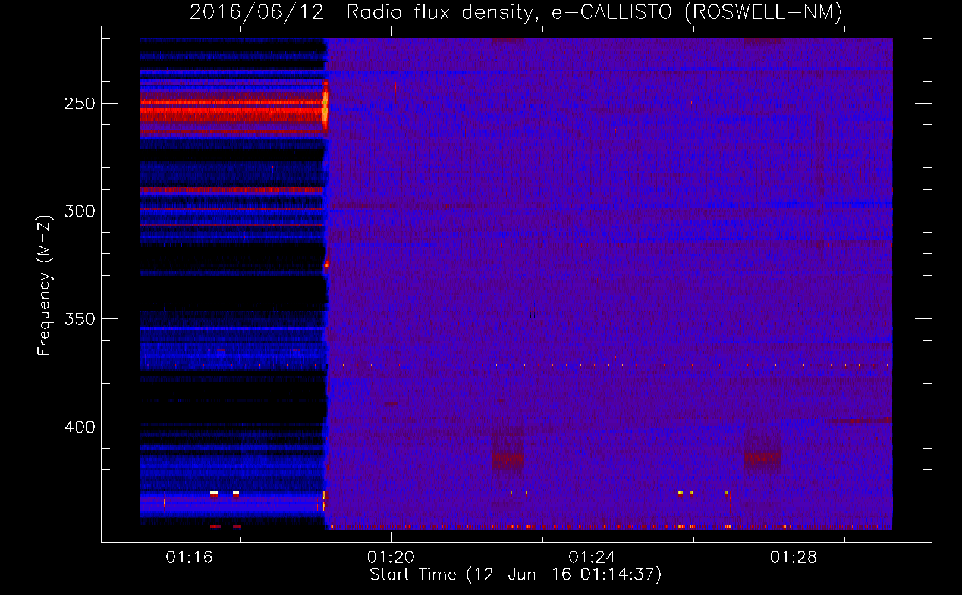Click the "Start Time (12-Jun-16 01:14:37)" label
The width and height of the screenshot is (962, 595).
515,575
